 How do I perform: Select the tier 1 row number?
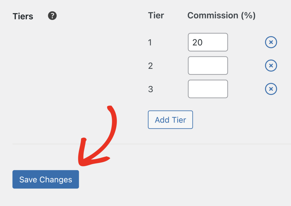(150, 42)
